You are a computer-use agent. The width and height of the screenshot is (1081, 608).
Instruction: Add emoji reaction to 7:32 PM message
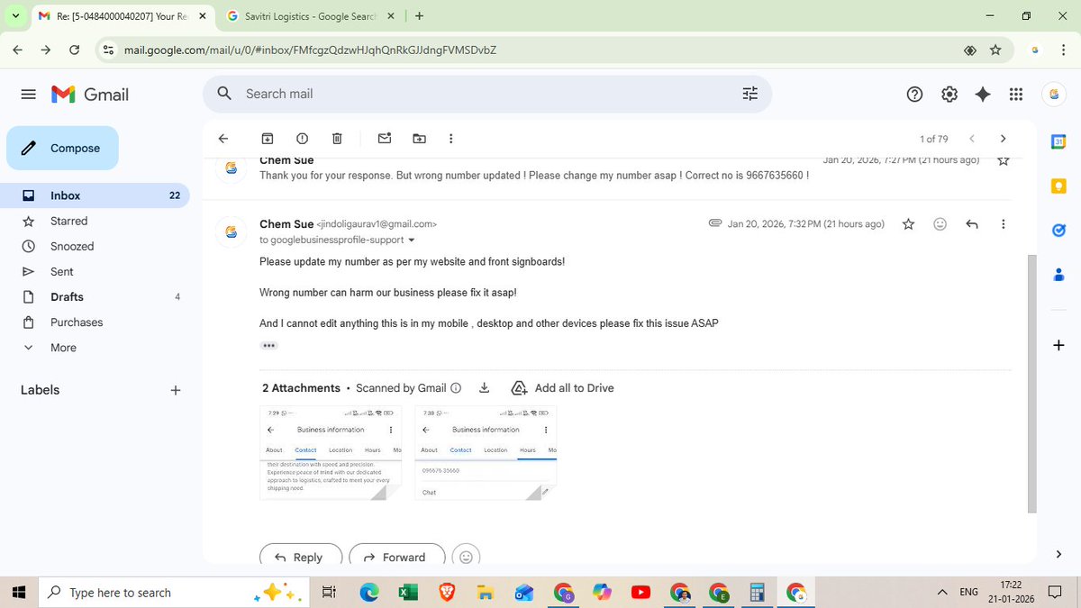tap(940, 223)
